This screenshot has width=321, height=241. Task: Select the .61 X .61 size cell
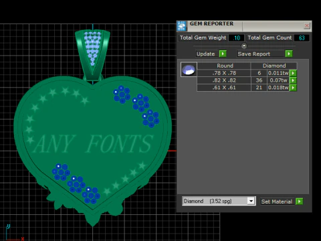[x=224, y=88]
